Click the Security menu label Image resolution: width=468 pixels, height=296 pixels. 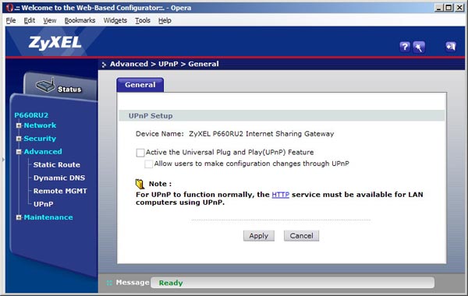point(40,139)
